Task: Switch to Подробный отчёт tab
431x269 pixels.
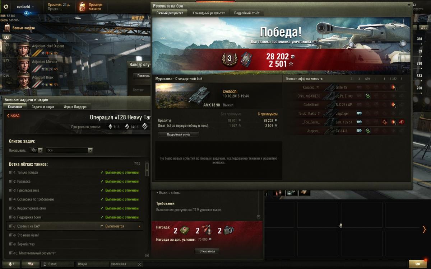Action: tap(246, 13)
